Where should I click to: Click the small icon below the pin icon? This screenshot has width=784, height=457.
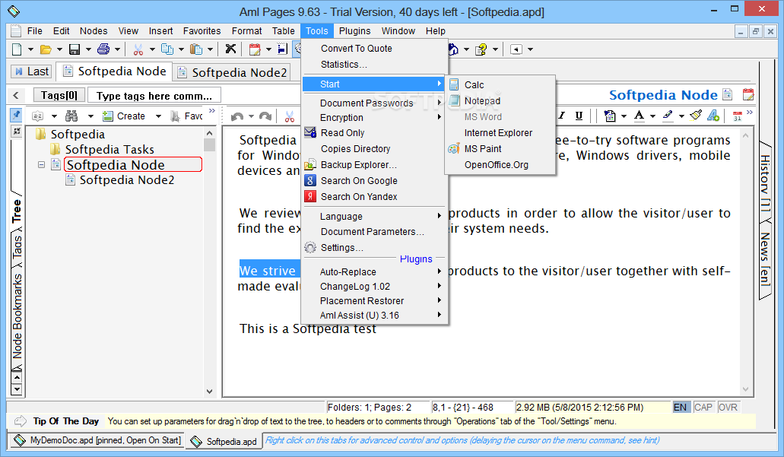[x=17, y=131]
